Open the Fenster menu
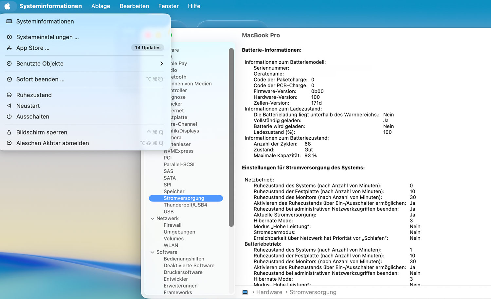The image size is (491, 299). click(x=168, y=6)
